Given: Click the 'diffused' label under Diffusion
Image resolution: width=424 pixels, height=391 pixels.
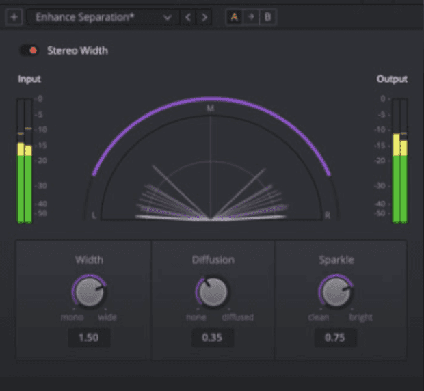Looking at the screenshot, I should pos(238,317).
